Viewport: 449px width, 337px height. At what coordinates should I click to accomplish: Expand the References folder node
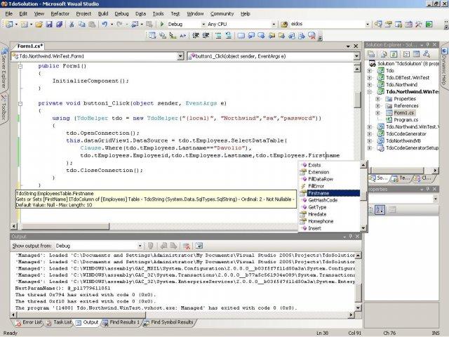click(x=378, y=105)
